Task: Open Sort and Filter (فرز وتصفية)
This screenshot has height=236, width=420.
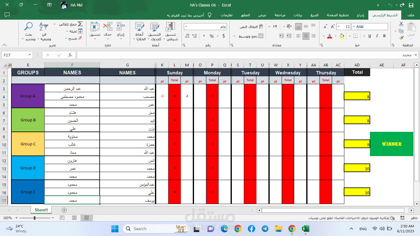Action: click(44, 32)
